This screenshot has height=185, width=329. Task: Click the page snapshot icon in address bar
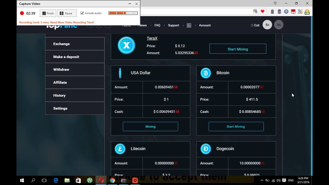[255, 11]
